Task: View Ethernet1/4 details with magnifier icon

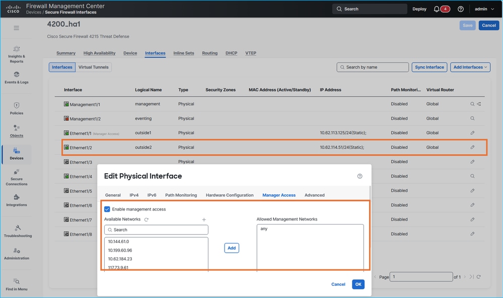Action: (x=472, y=176)
